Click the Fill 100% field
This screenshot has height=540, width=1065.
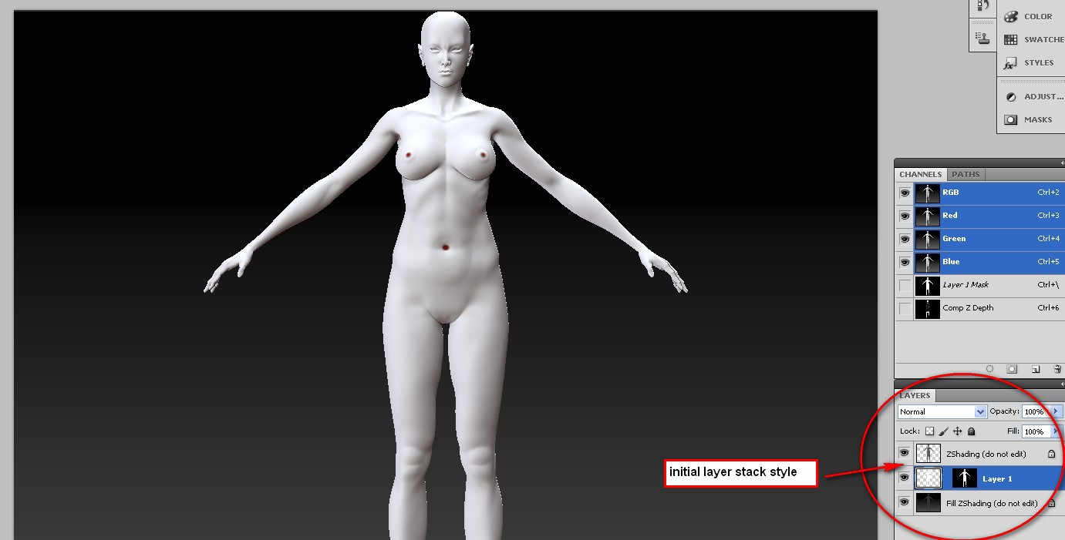click(x=1035, y=431)
